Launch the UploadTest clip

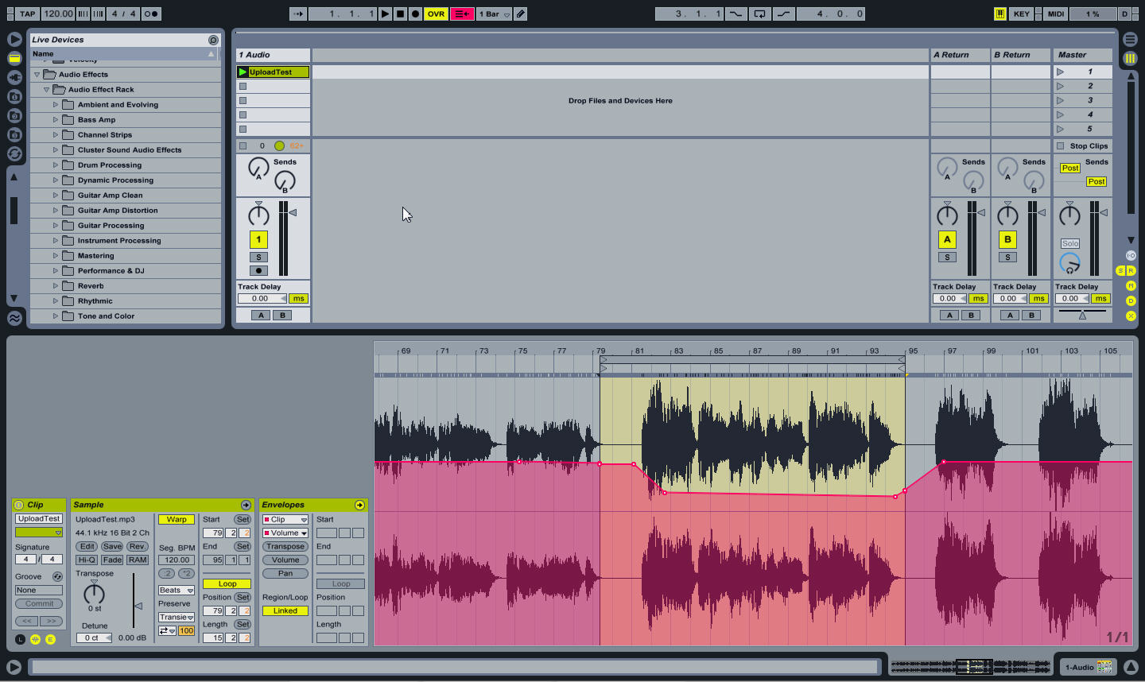[x=243, y=72]
